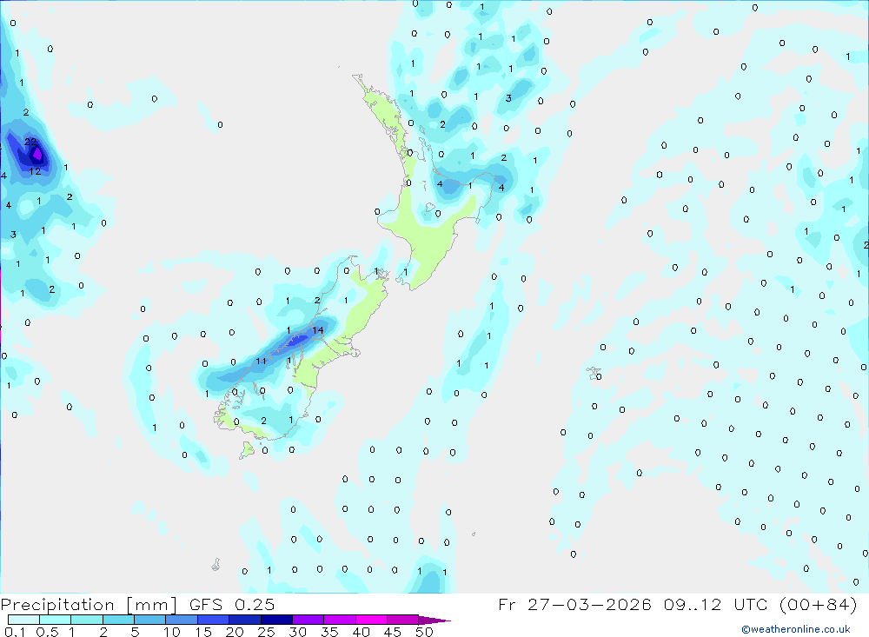Screen dimensions: 869x637
Task: Select the legend swatch between 15 and 20
Action: pyautogui.click(x=214, y=620)
